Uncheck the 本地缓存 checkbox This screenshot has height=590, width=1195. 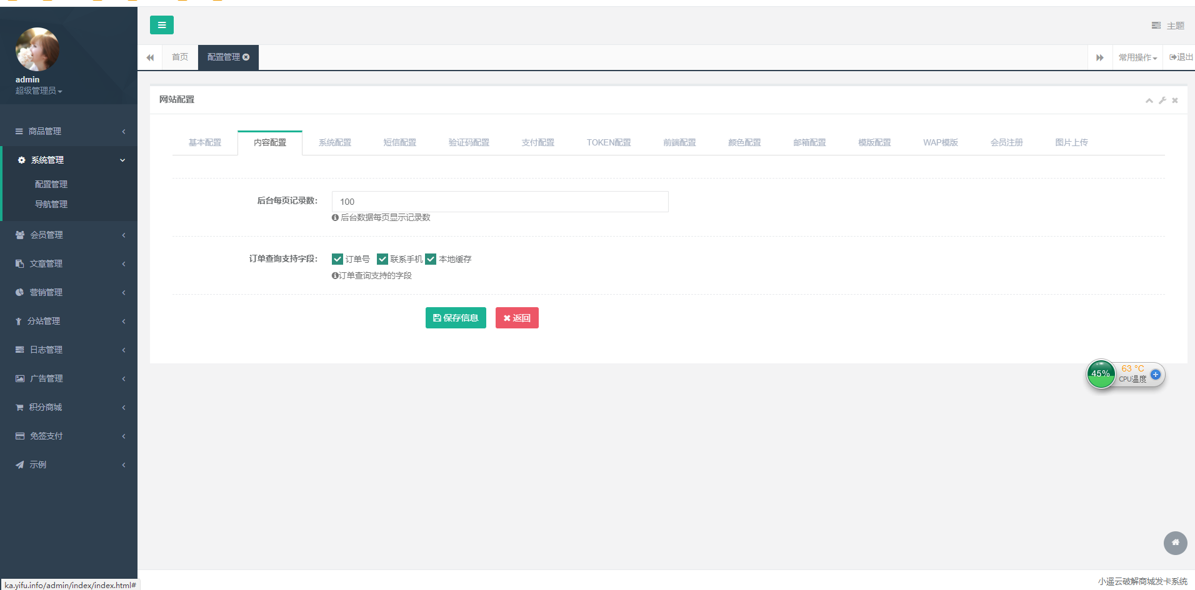pos(430,258)
